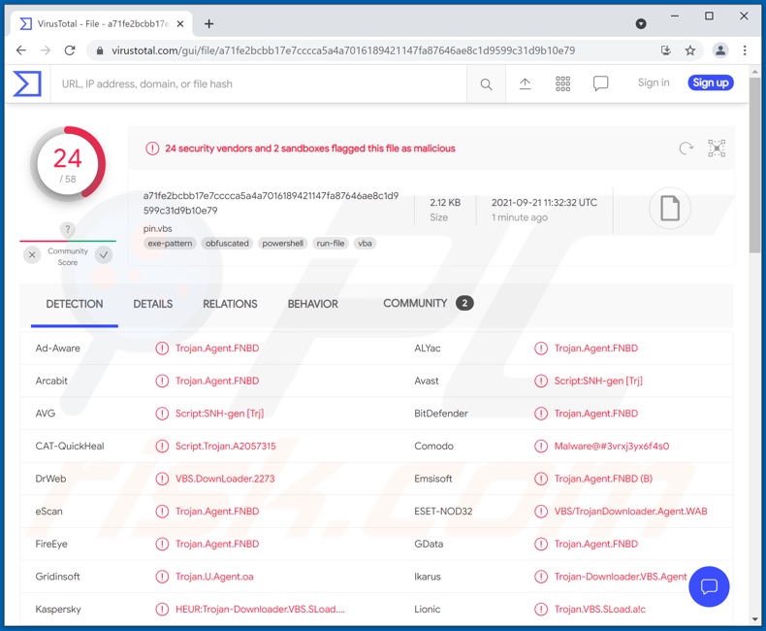Click the file name pin.vbs

coord(158,228)
